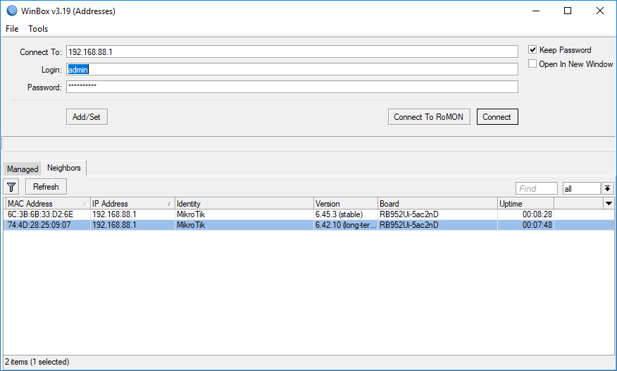617x371 pixels.
Task: Click the WinBox logo in title bar
Action: click(12, 11)
